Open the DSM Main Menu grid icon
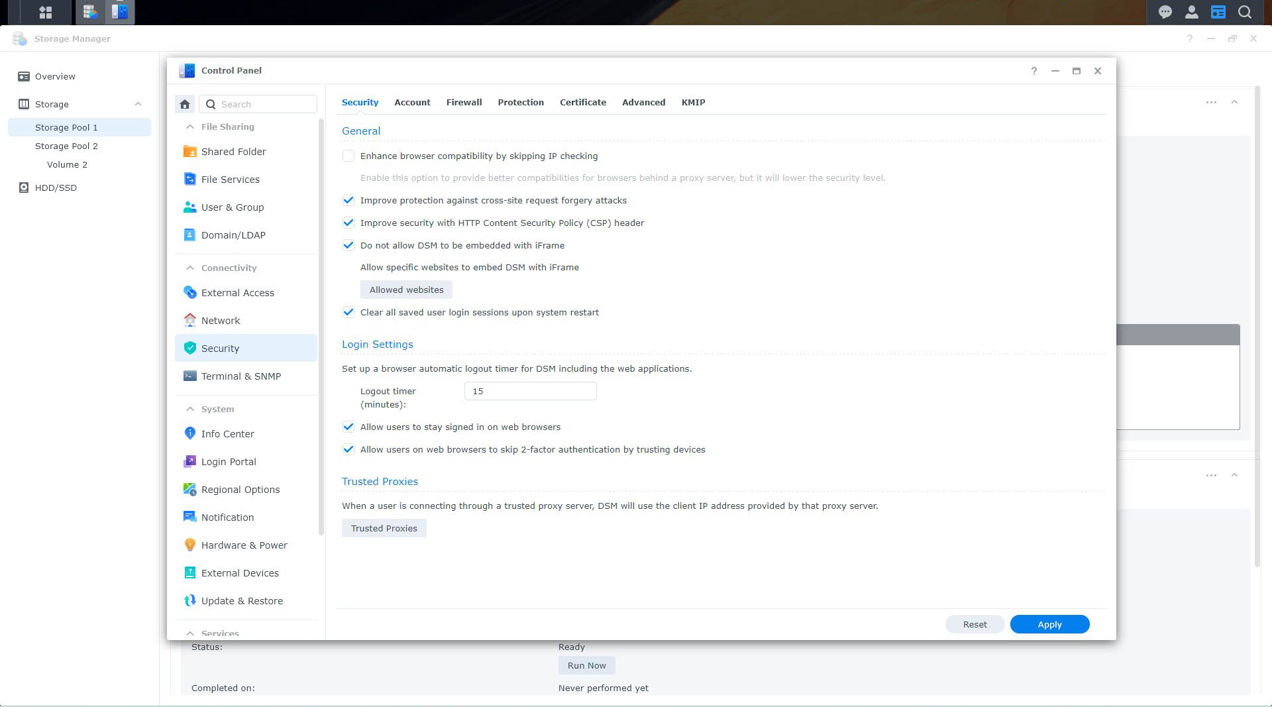Screen dimensions: 1272x707 coord(45,12)
